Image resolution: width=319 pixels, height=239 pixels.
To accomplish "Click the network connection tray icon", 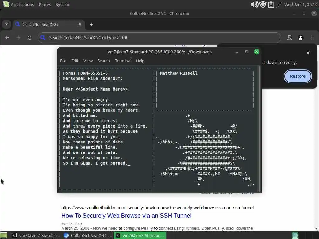I will pyautogui.click(x=279, y=4).
